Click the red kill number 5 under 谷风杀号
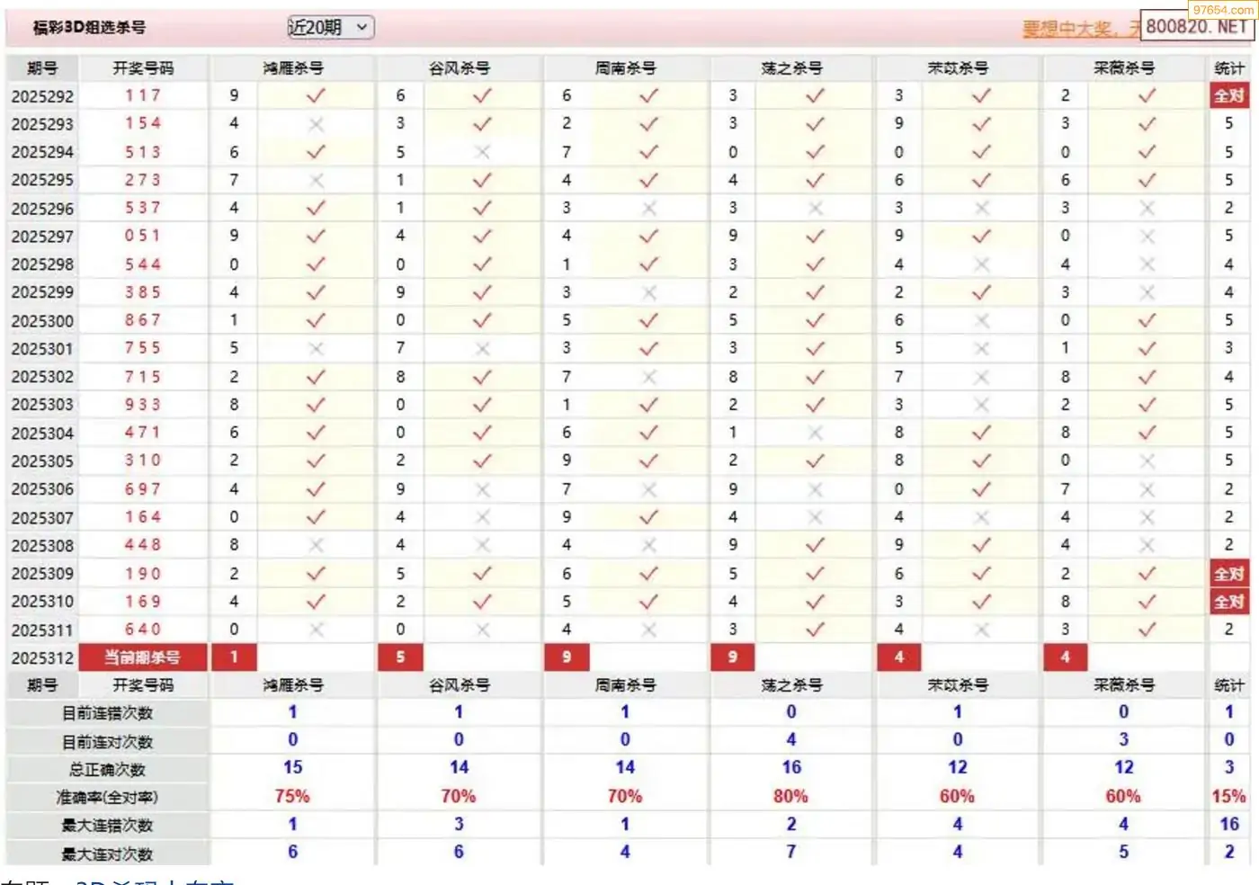The height and width of the screenshot is (885, 1259). (400, 657)
